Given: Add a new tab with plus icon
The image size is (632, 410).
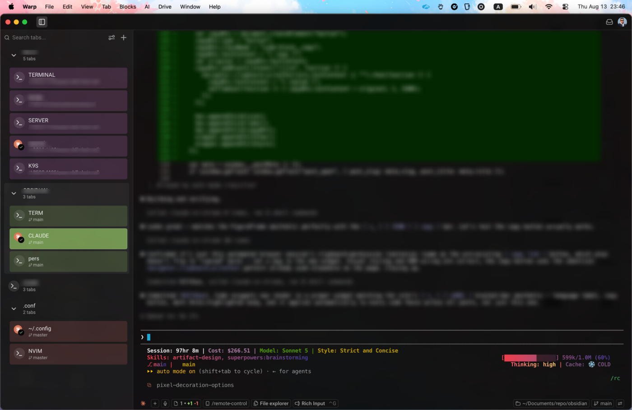Looking at the screenshot, I should pos(124,37).
